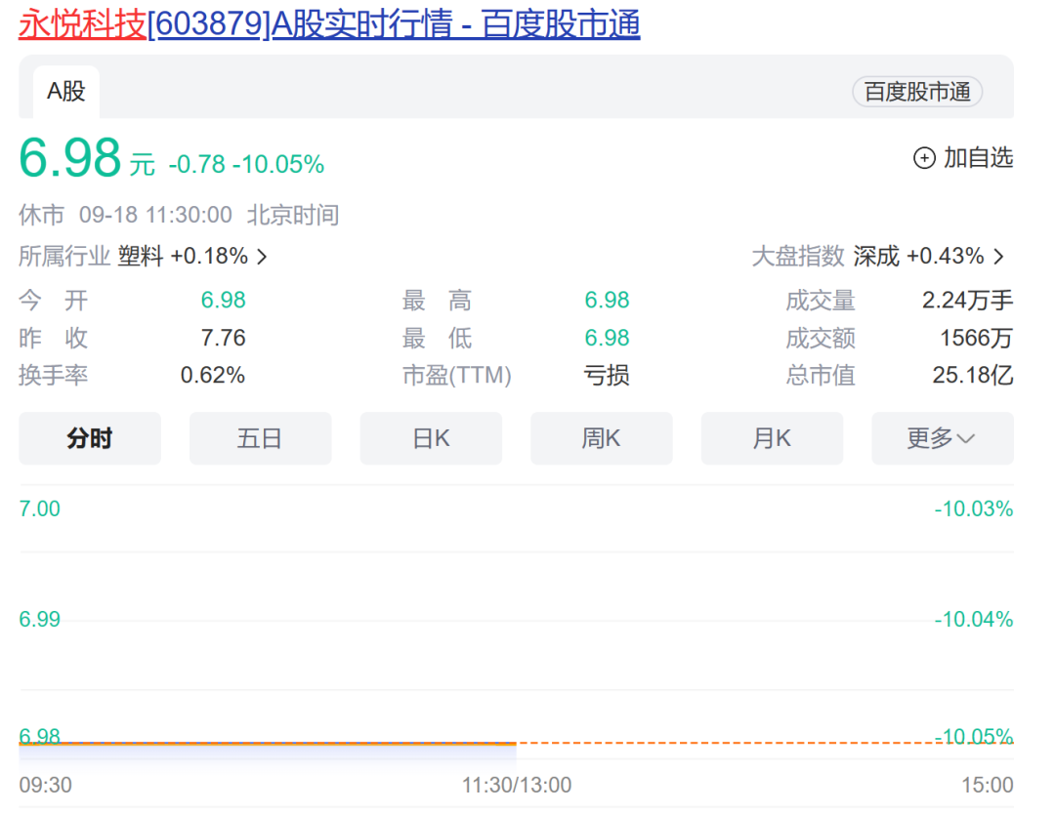Open the 塑料 +0.18% industry link

point(183,257)
